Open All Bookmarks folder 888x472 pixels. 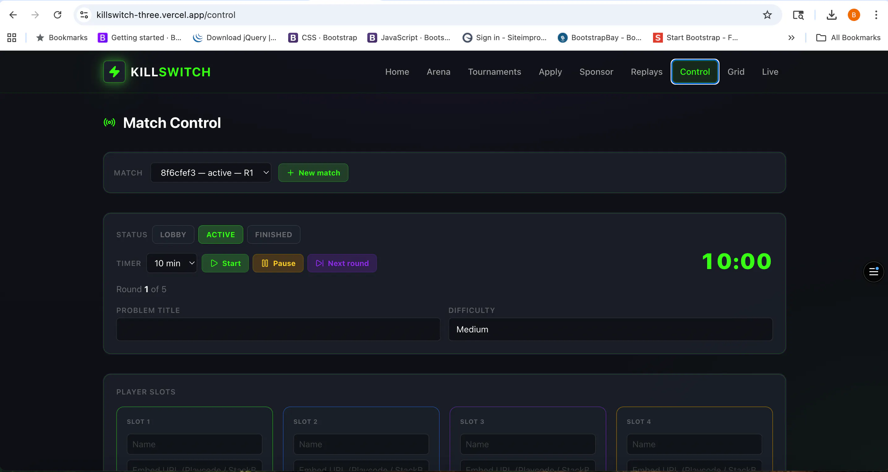[x=848, y=37]
